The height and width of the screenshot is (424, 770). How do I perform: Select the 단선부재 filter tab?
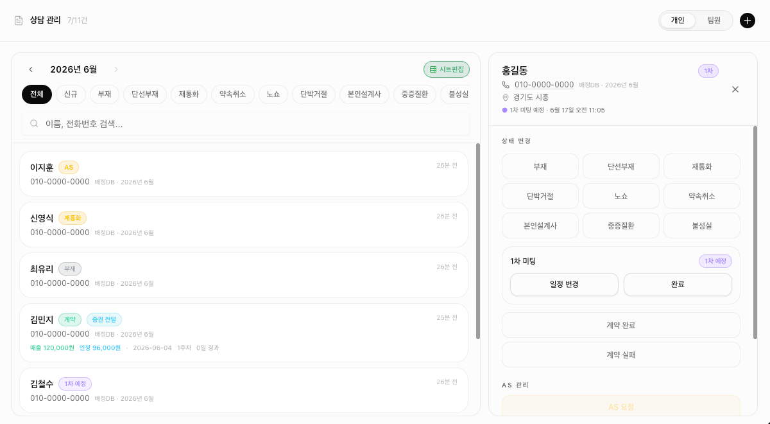pos(145,94)
